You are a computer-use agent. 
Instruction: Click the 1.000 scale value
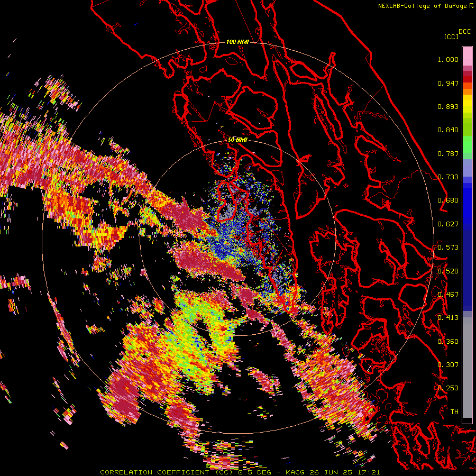(x=448, y=59)
